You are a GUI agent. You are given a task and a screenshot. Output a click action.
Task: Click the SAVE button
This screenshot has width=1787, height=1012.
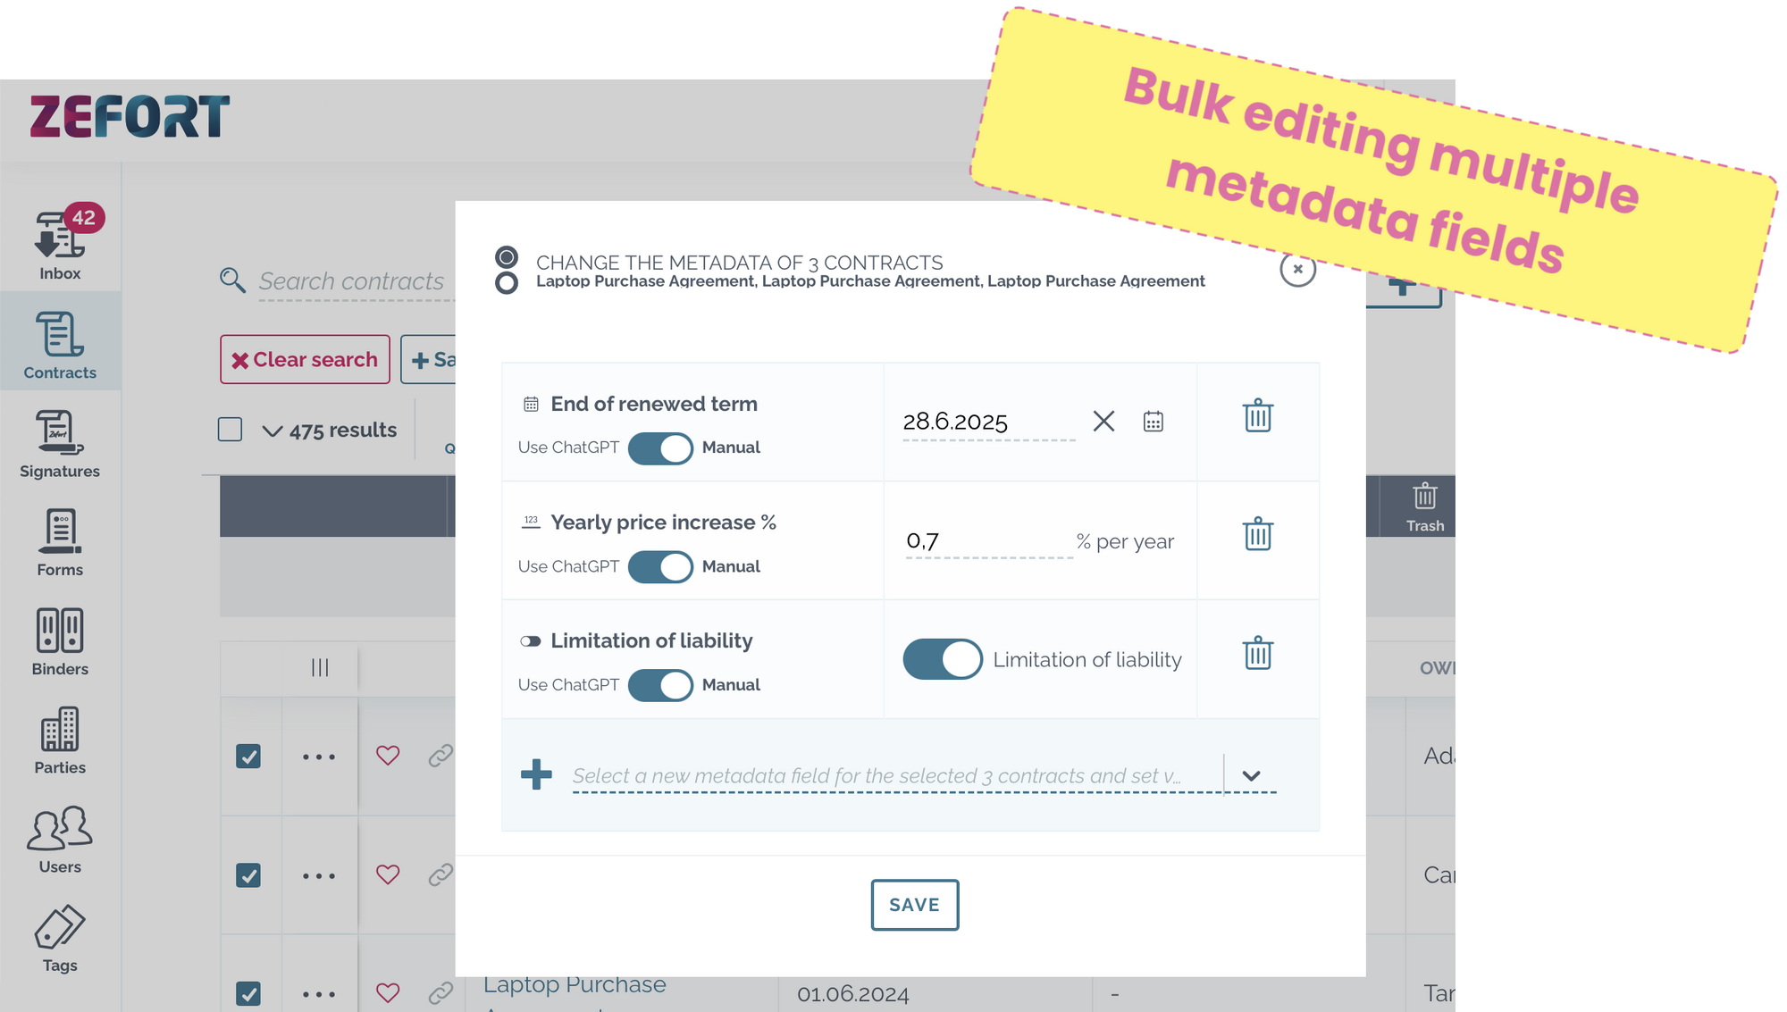pyautogui.click(x=914, y=906)
